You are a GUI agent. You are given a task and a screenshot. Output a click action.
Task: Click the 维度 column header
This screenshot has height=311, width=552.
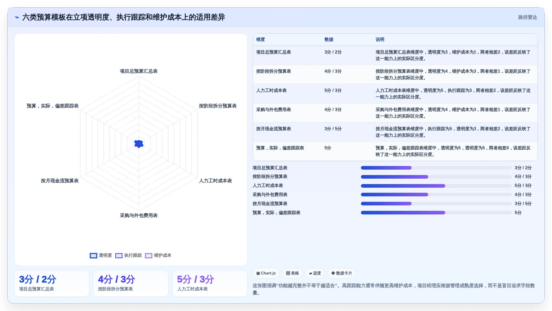261,39
